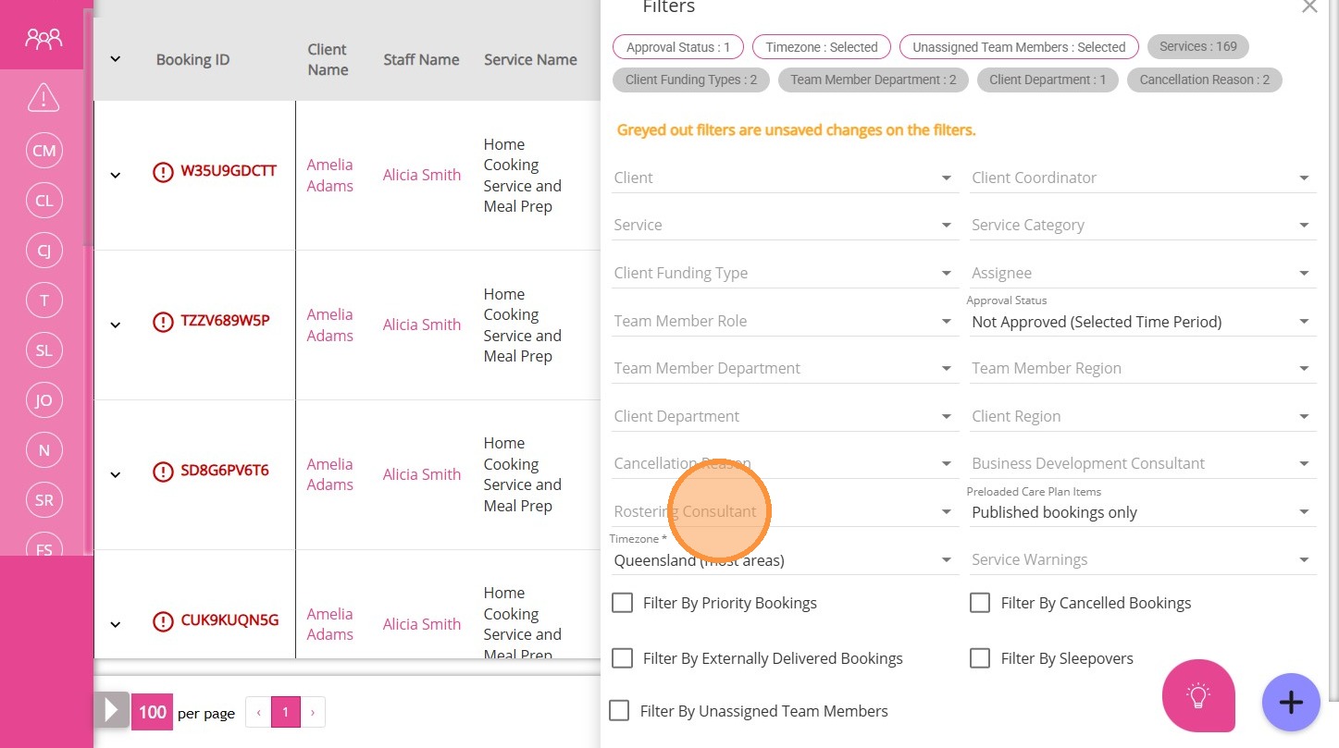Screen dimensions: 1339x748
Task: Click the grey play arrow near pagination
Action: (x=112, y=711)
